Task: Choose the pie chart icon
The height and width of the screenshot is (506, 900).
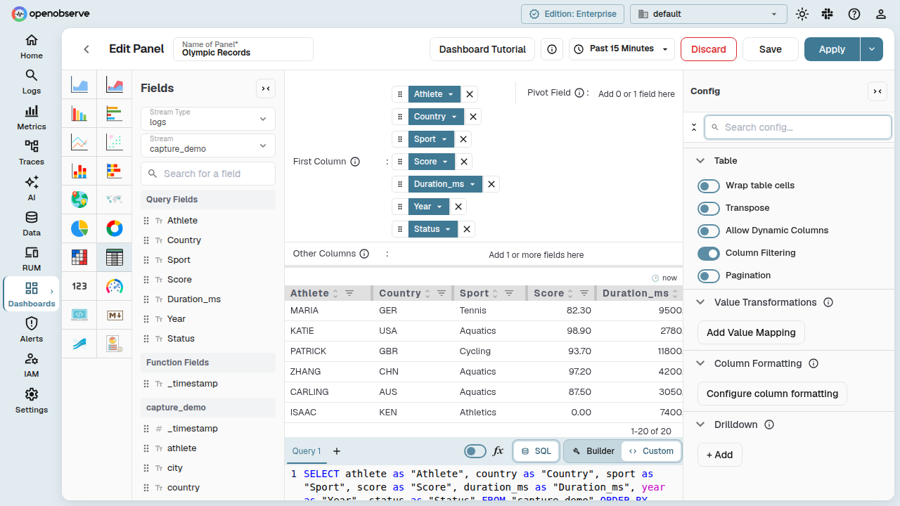Action: (x=79, y=228)
